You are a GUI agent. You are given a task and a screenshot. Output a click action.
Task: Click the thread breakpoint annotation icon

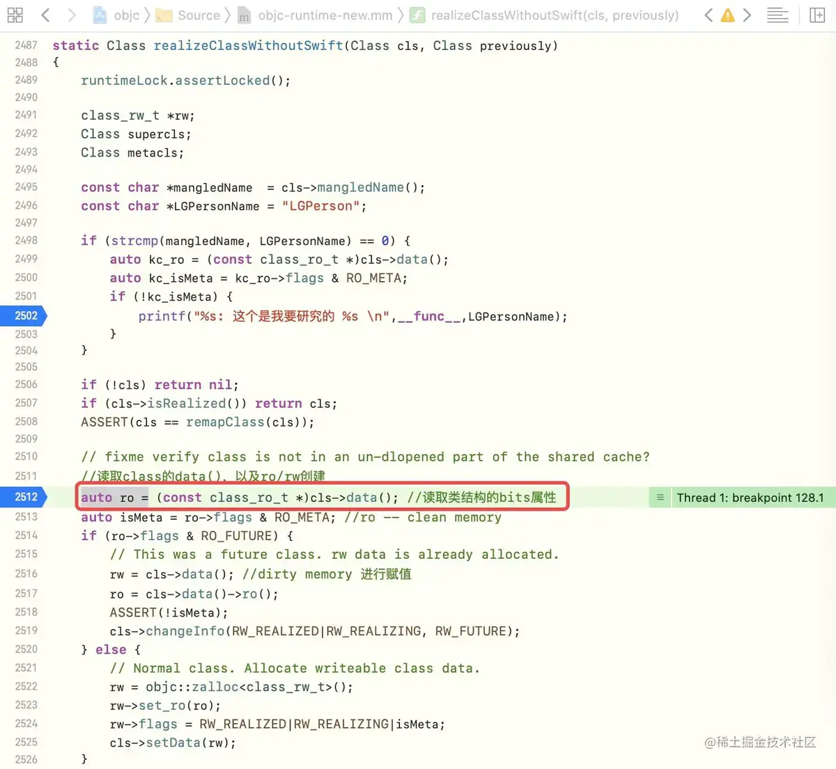click(x=660, y=498)
